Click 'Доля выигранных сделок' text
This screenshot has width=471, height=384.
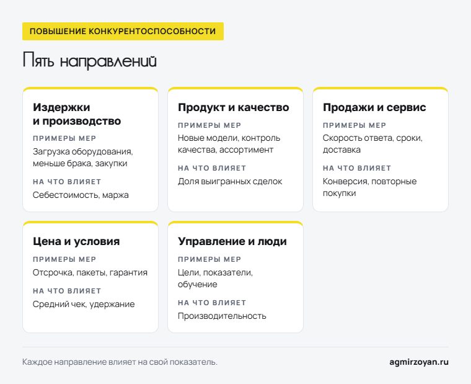[x=230, y=181]
